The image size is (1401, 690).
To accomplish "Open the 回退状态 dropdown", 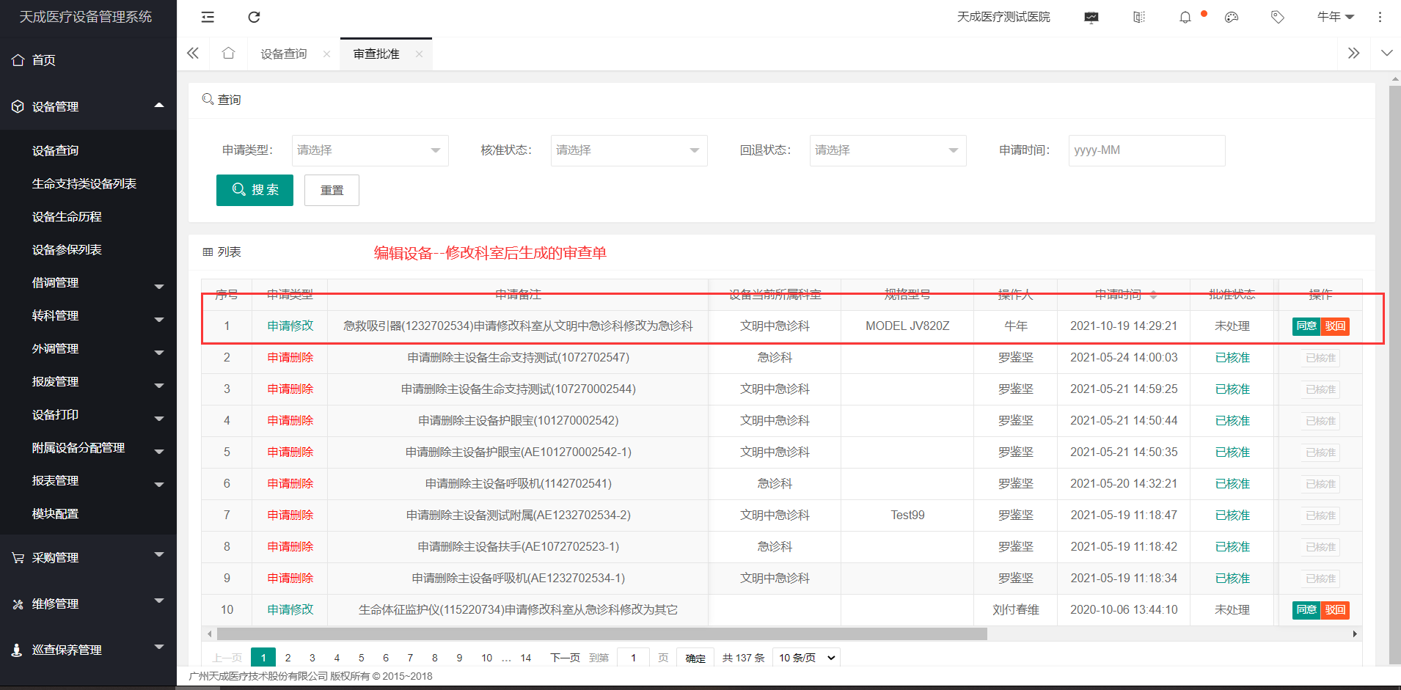I will [x=888, y=150].
